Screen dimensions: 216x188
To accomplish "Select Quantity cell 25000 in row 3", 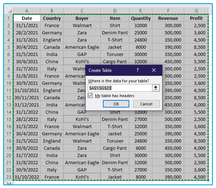I will pyautogui.click(x=141, y=33).
